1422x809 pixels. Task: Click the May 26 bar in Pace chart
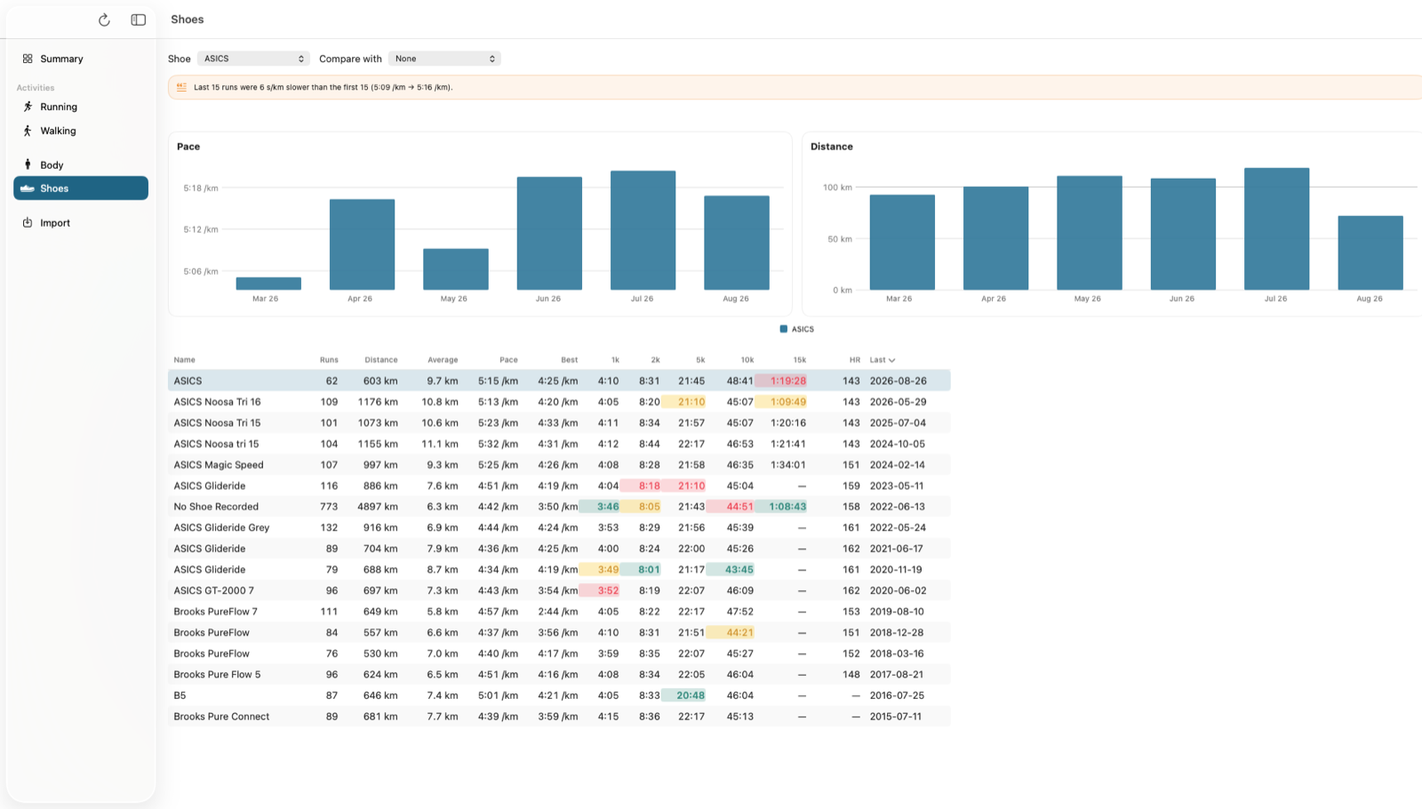(x=456, y=269)
